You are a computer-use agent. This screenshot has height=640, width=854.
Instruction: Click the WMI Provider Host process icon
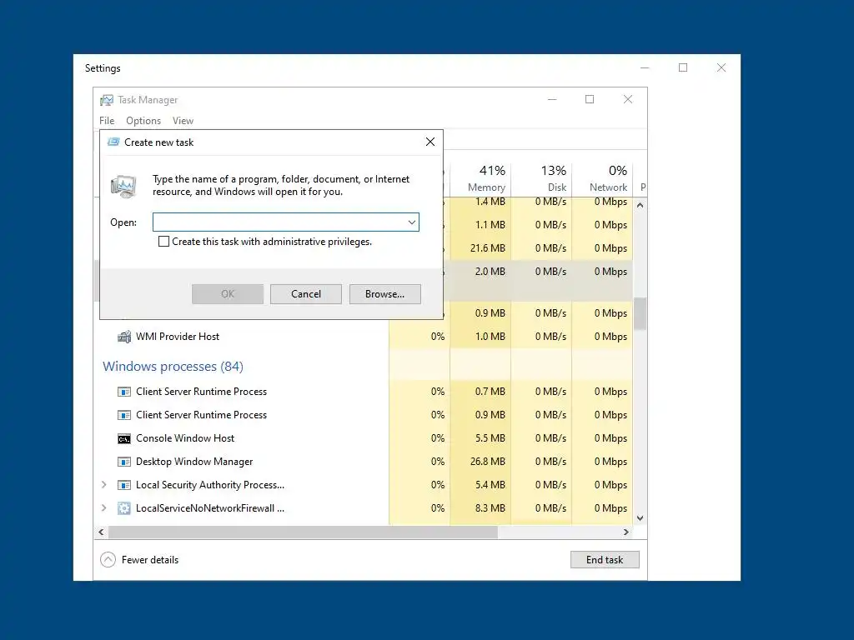point(124,337)
